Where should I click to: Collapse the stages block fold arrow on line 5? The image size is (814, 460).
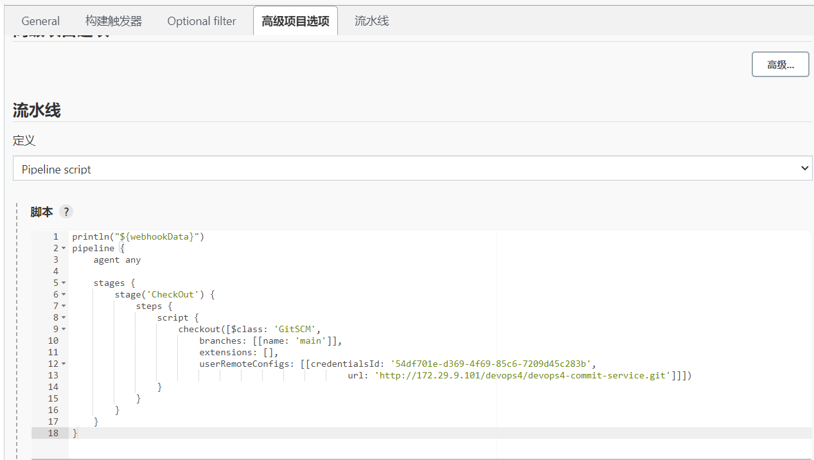coord(64,283)
